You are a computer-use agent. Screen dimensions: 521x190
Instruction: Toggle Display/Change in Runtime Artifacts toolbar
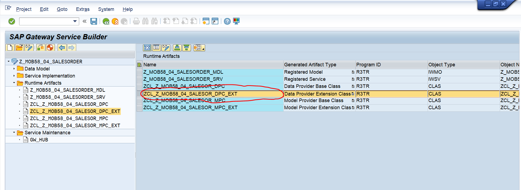166,48
